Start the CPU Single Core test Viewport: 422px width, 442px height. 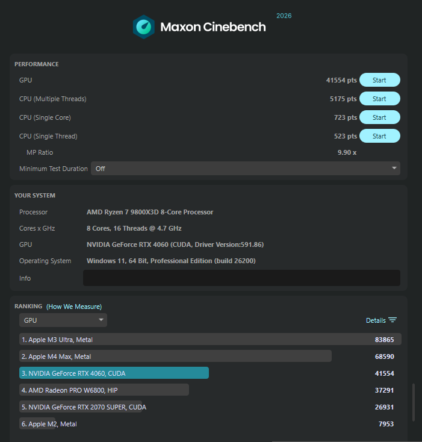point(379,117)
